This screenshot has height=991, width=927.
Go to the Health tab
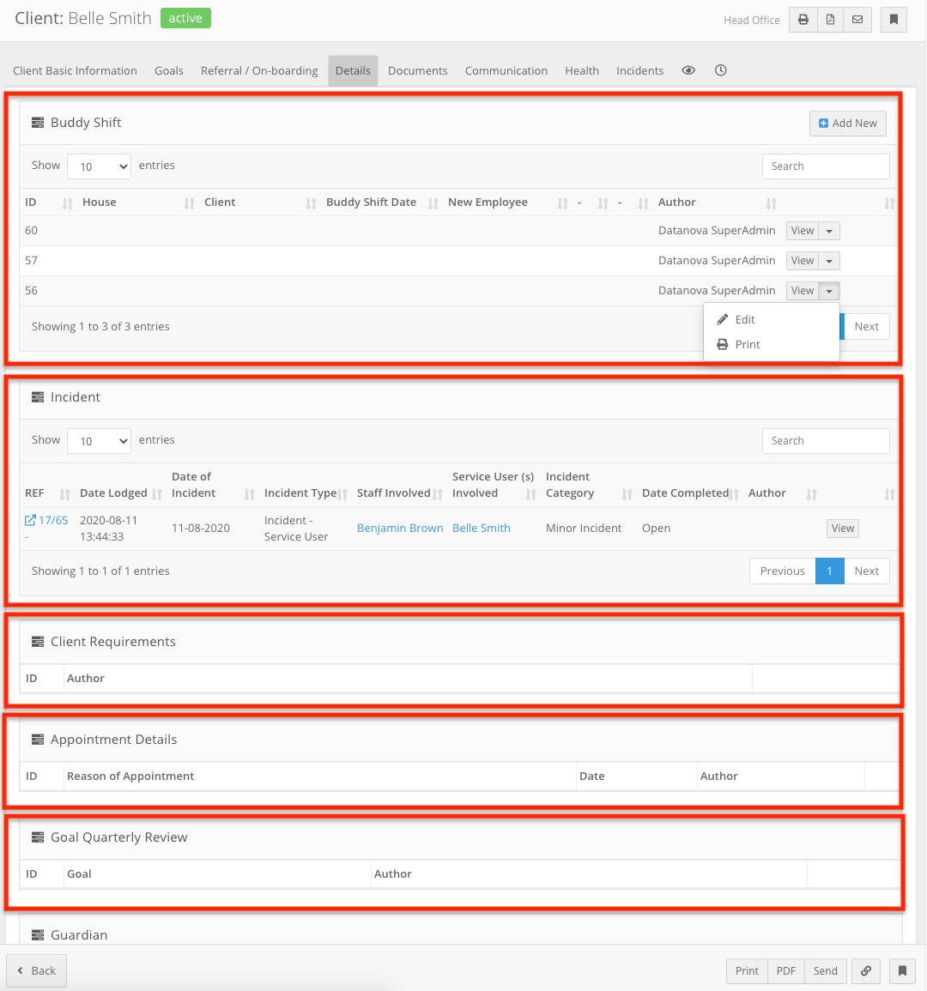tap(582, 70)
